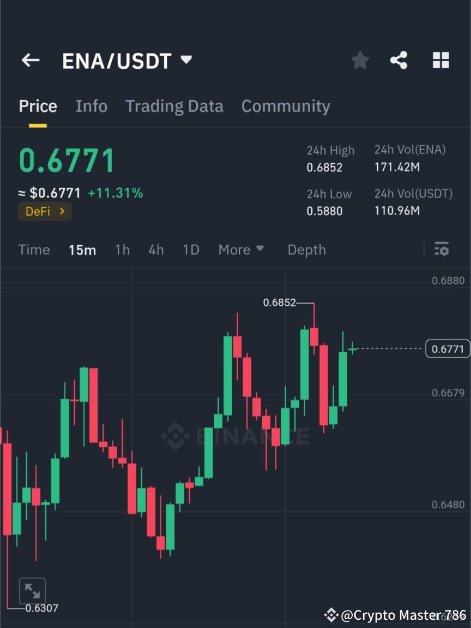The height and width of the screenshot is (628, 471).
Task: Toggle the 4h timeframe option
Action: click(x=156, y=250)
